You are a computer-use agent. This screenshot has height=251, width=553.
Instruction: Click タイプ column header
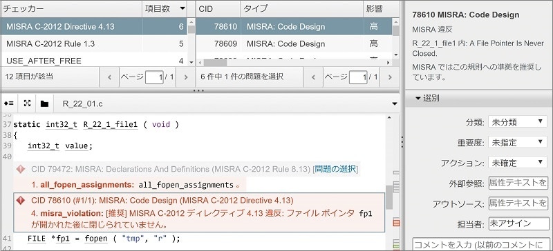(x=302, y=9)
